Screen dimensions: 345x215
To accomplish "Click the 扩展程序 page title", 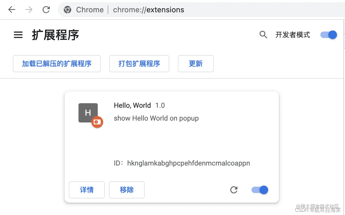I will pos(55,35).
